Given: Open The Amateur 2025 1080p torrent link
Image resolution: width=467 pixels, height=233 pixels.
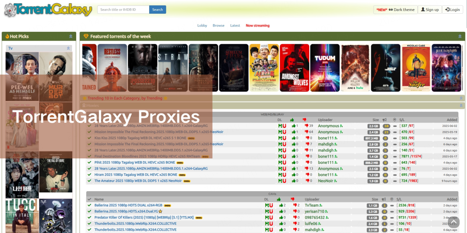Looking at the screenshot, I should pos(138,181).
